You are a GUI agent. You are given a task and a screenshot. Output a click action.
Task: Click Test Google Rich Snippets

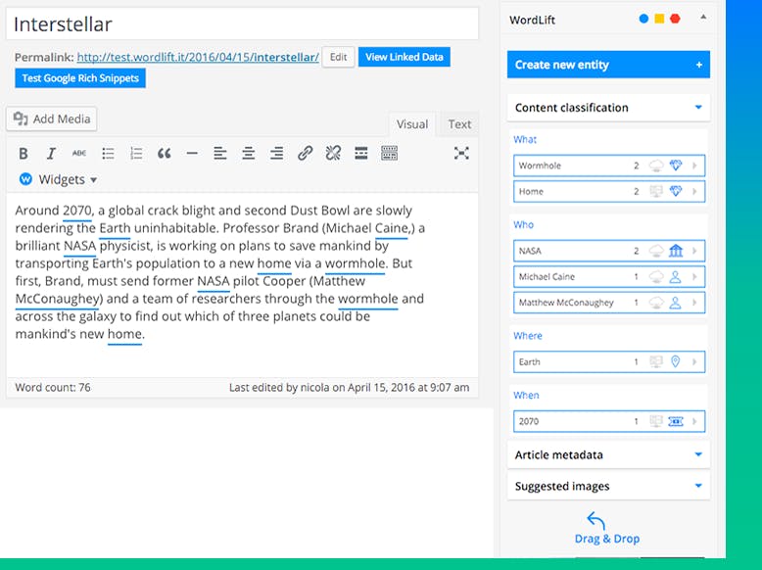click(x=80, y=78)
